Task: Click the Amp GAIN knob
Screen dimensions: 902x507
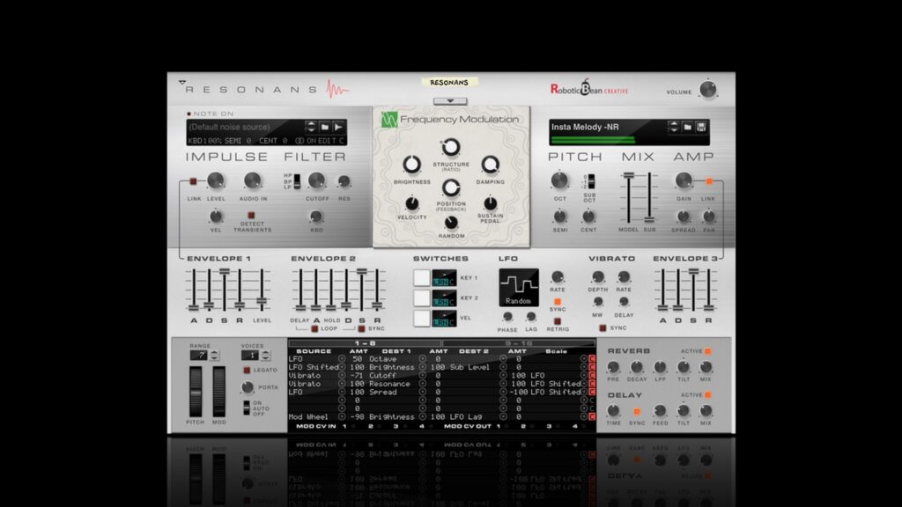Action: [684, 180]
